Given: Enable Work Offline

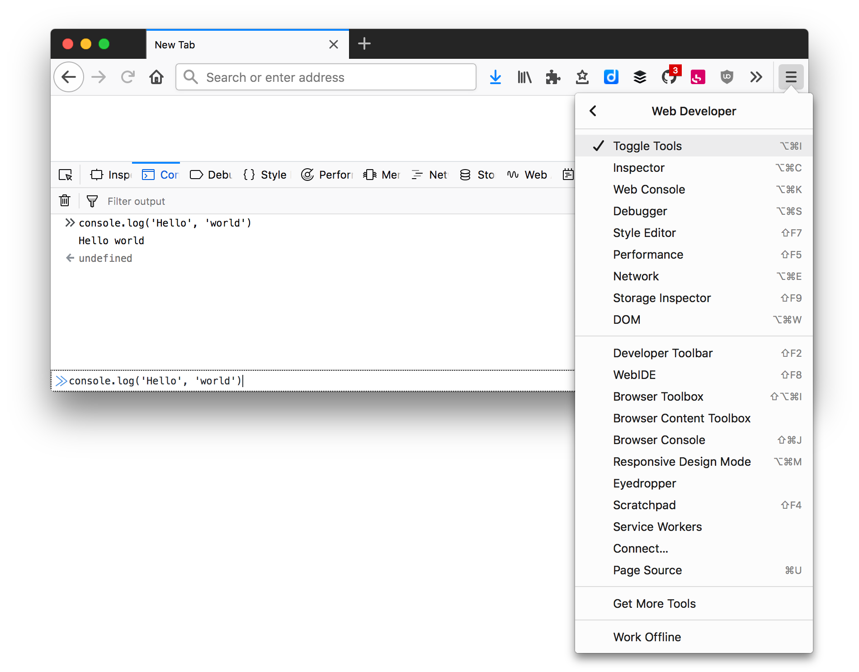Looking at the screenshot, I should click(x=647, y=636).
